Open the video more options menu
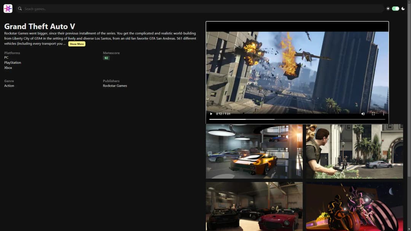Screen dimensions: 411x231 click(384, 114)
